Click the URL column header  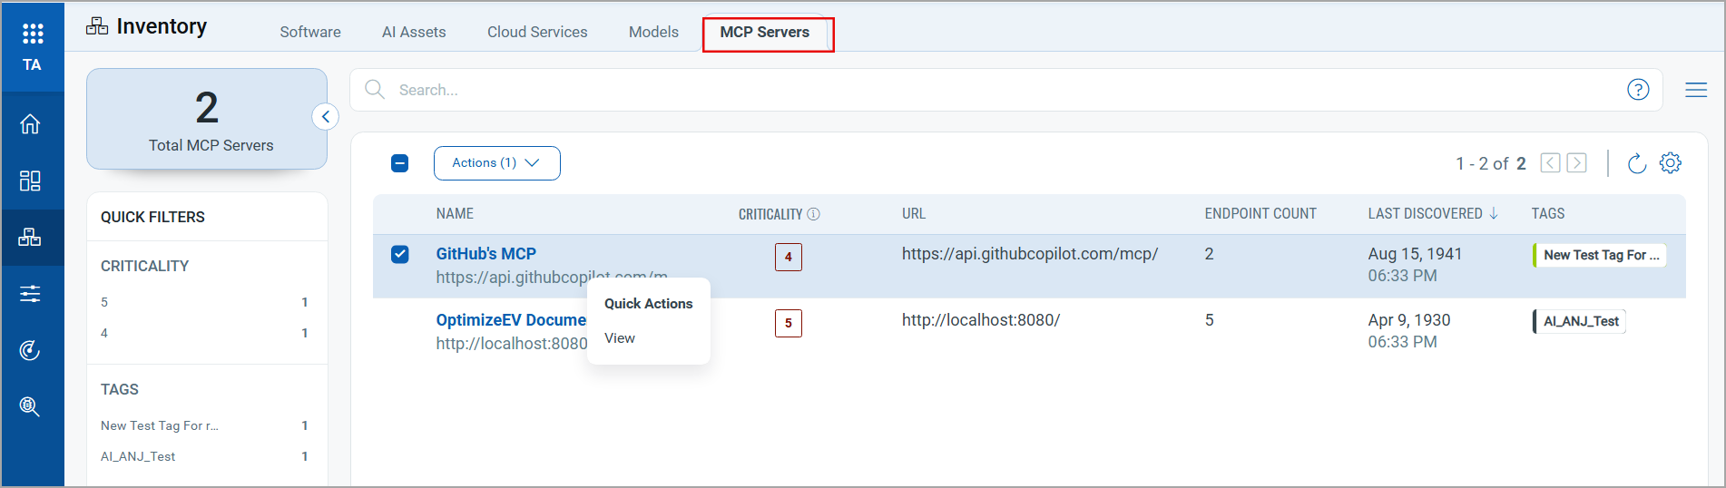click(x=914, y=214)
